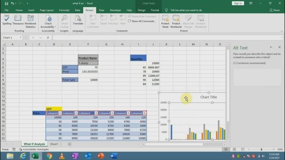Click the Chart Title text
The image size is (285, 160).
tap(208, 97)
